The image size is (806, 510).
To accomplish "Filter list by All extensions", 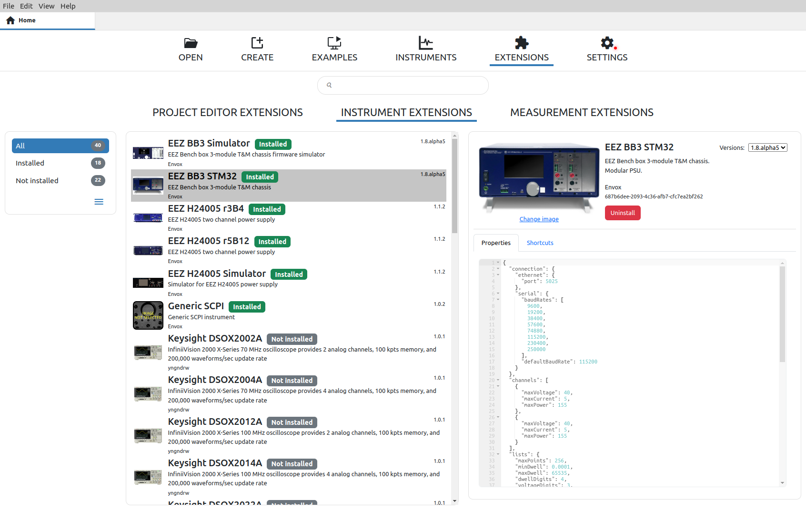I will pos(60,146).
